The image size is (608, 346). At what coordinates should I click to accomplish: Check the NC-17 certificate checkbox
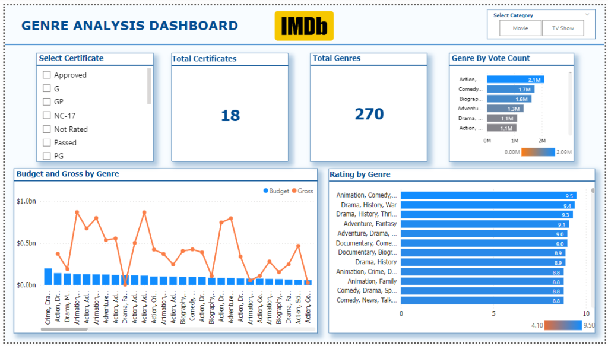tap(46, 116)
